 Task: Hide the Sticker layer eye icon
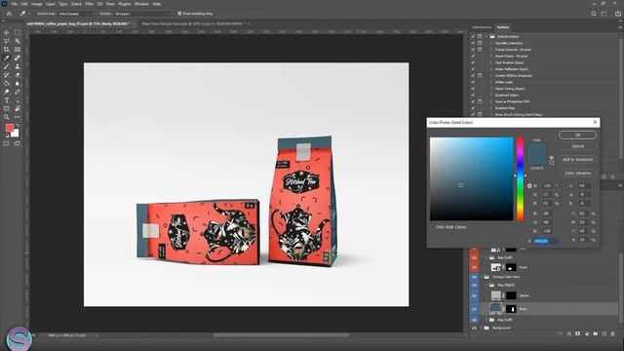pos(474,295)
